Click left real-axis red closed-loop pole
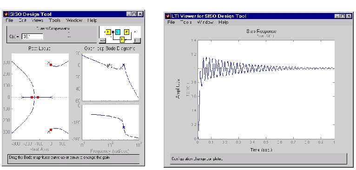 coord(32,98)
